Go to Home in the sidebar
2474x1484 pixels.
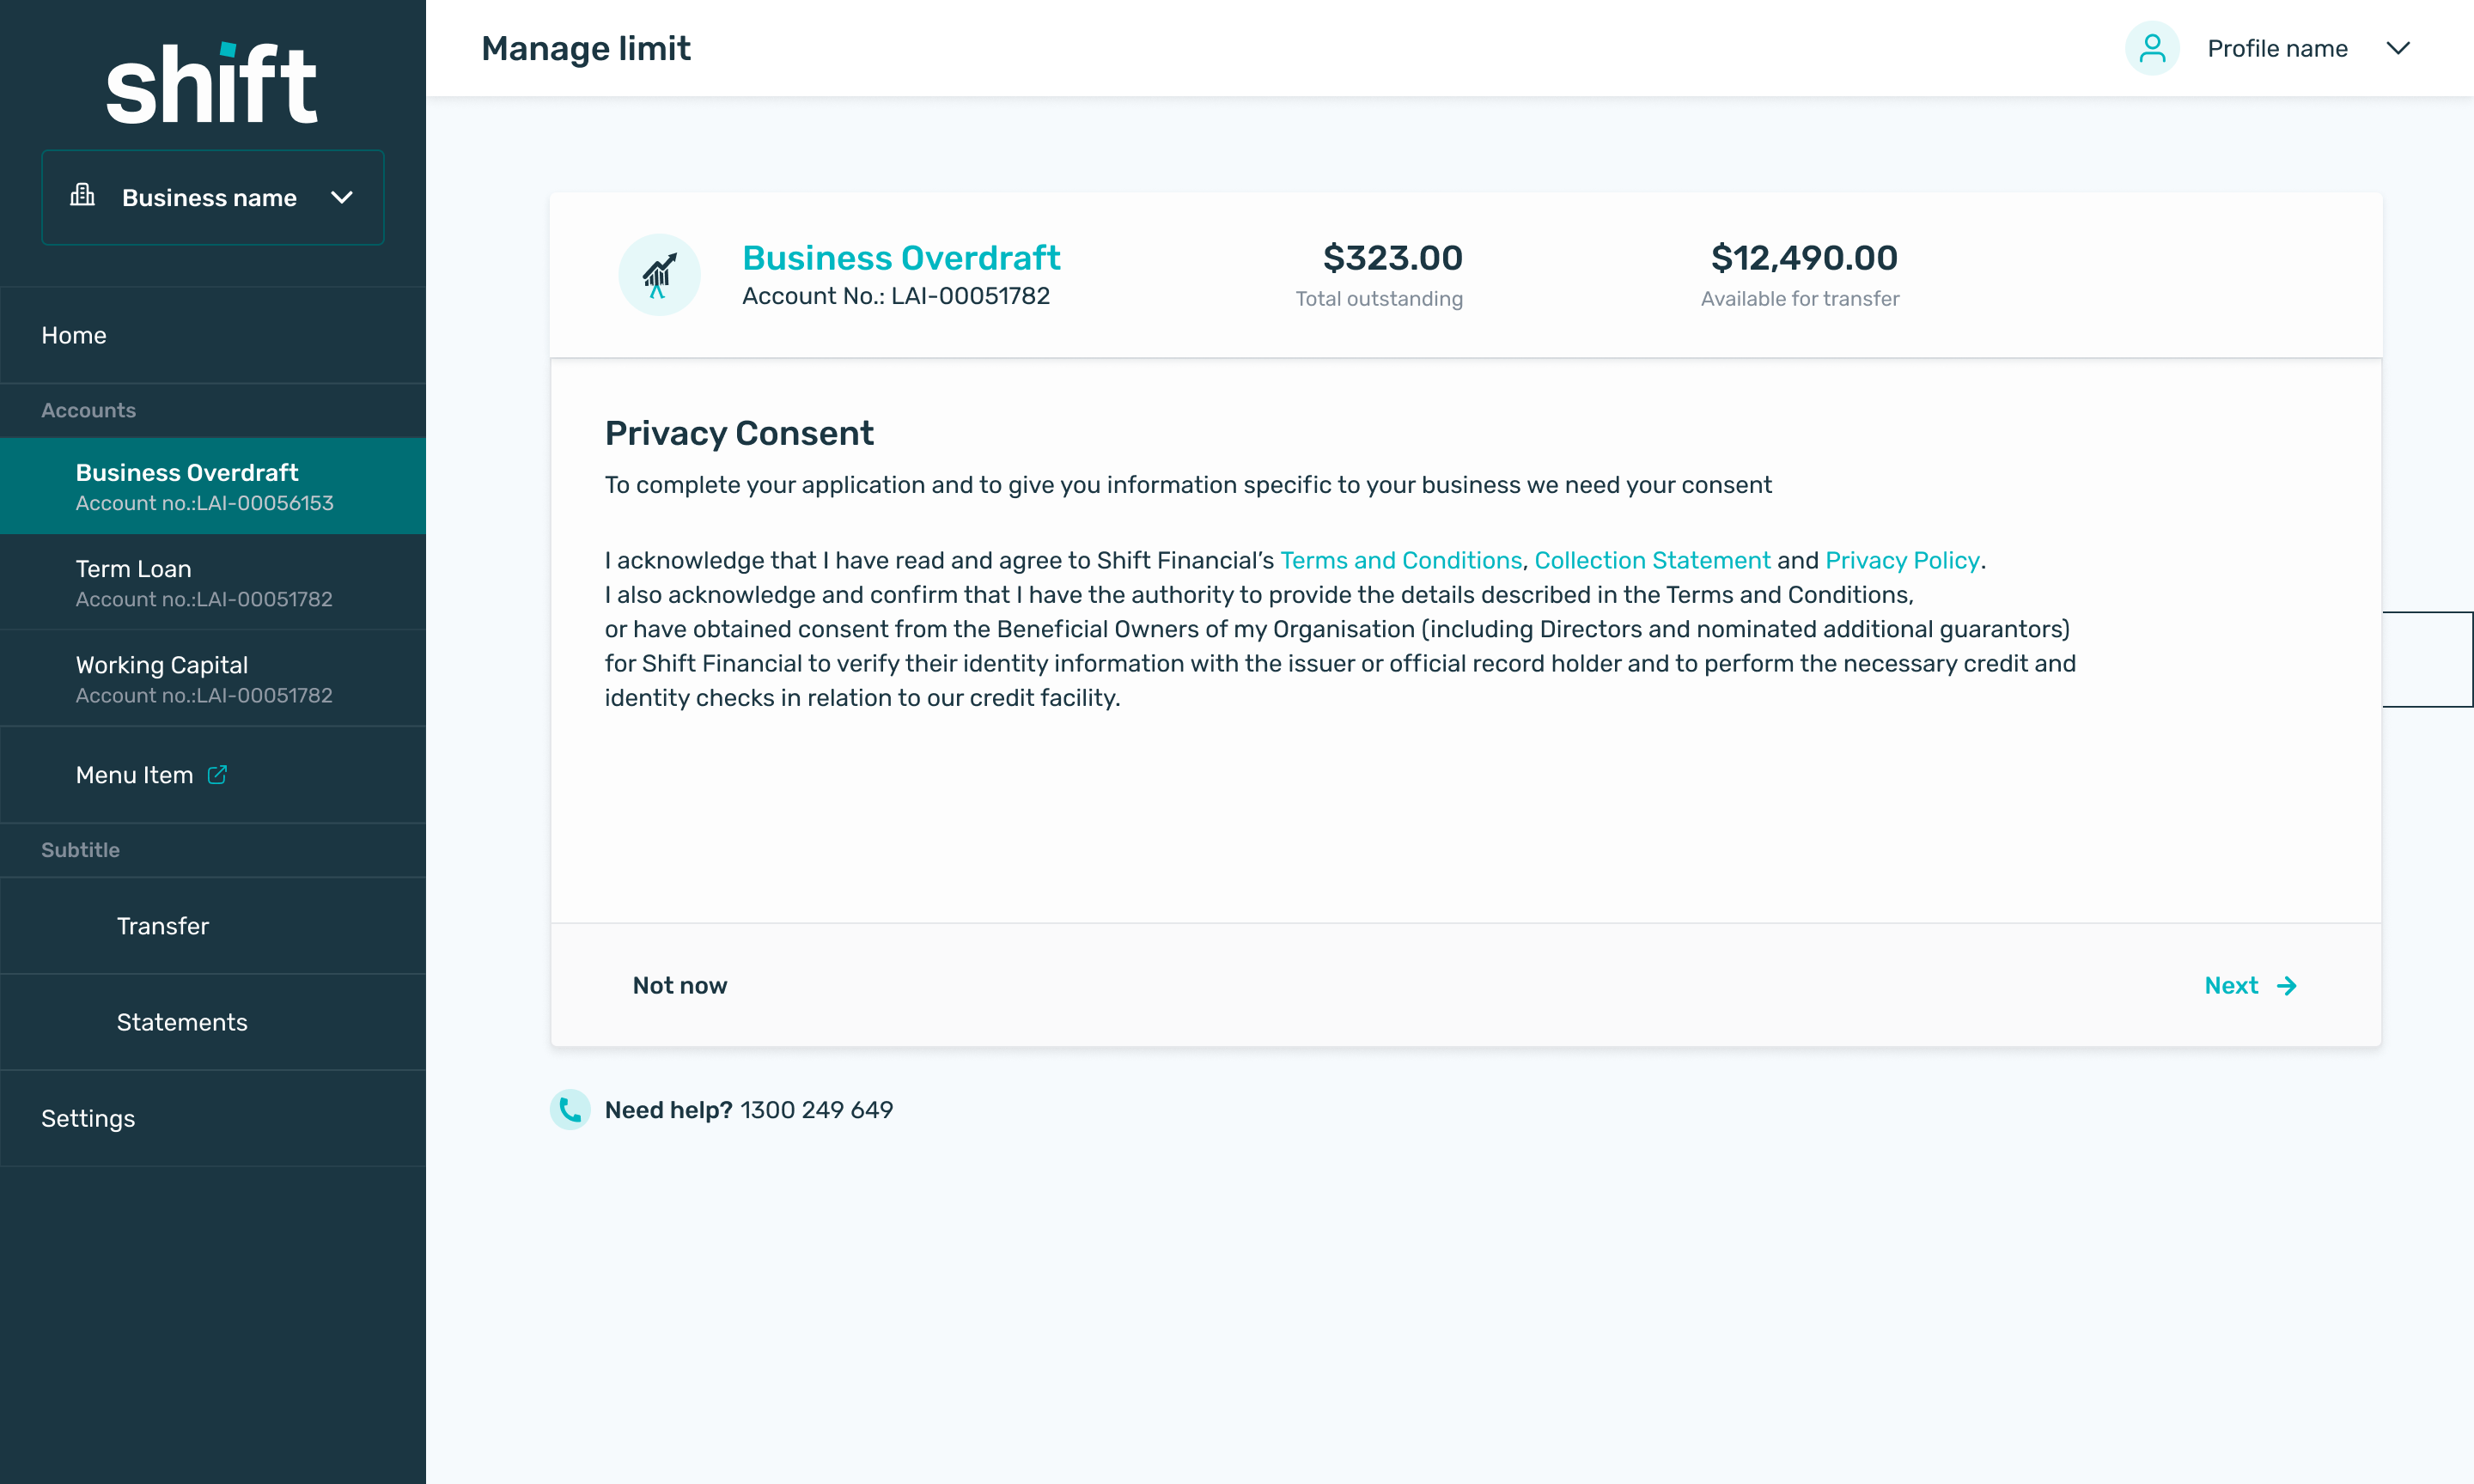pyautogui.click(x=74, y=335)
